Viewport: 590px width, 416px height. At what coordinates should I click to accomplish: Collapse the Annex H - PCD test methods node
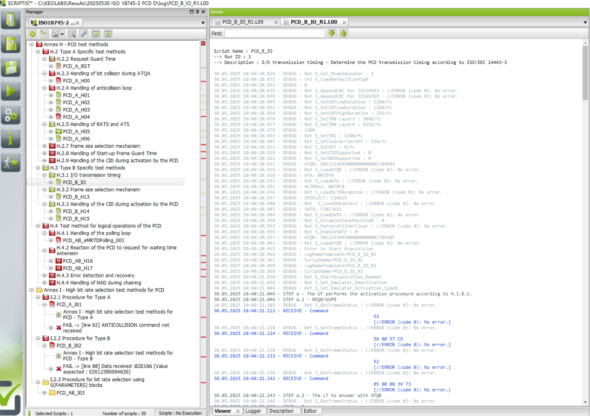[32, 44]
